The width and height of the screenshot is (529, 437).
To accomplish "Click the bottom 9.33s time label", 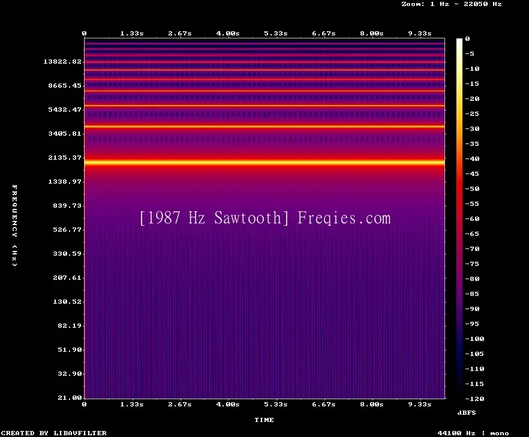I will tap(420, 404).
